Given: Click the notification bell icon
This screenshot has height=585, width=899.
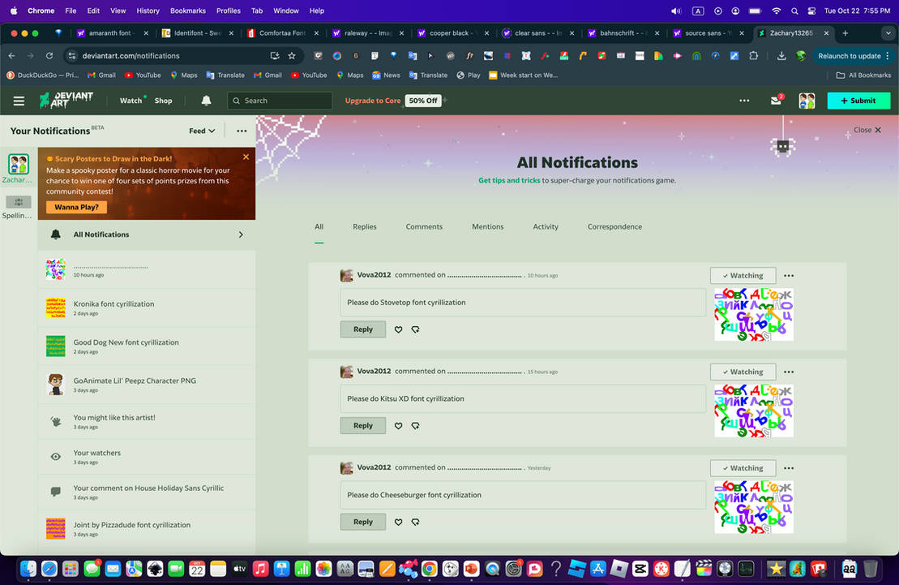Looking at the screenshot, I should click(206, 101).
